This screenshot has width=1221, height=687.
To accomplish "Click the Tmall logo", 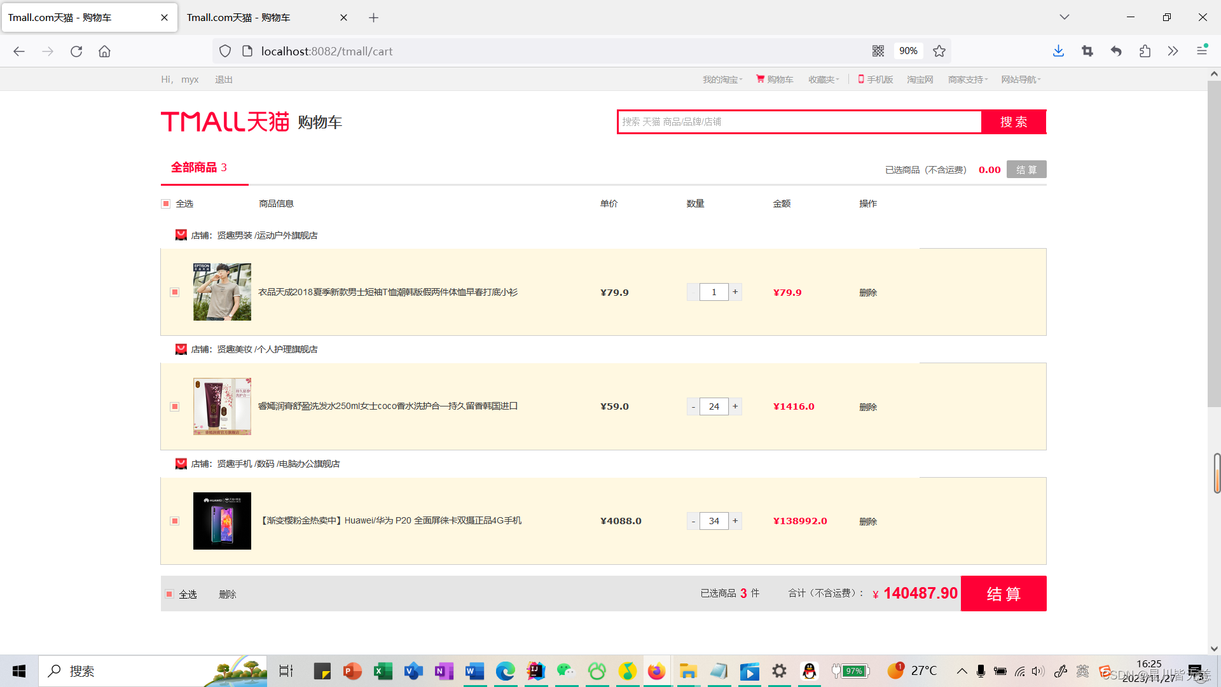I will pos(225,121).
